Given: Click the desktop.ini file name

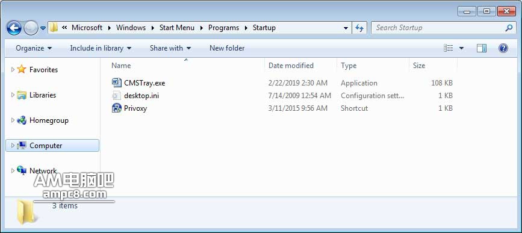Looking at the screenshot, I should [141, 96].
